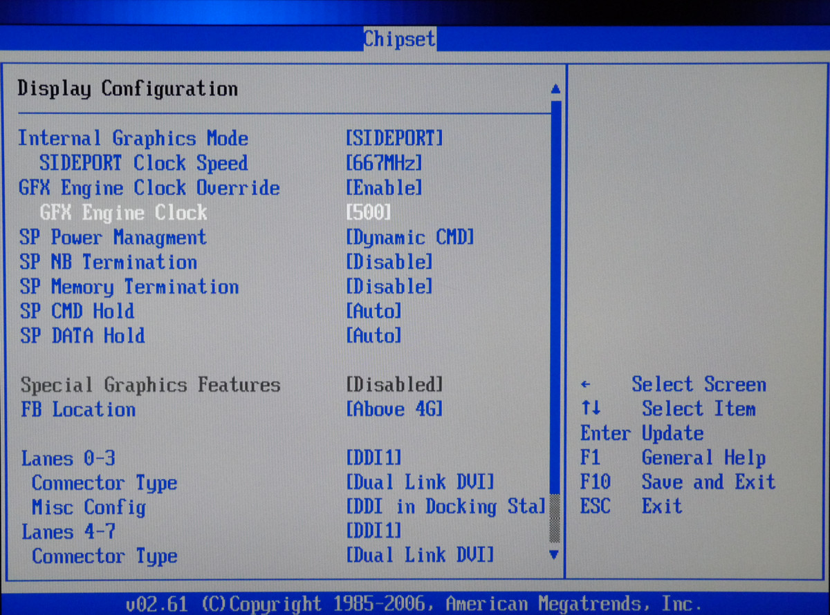830x615 pixels.
Task: Select Special Graphics Features row
Action: coord(150,385)
